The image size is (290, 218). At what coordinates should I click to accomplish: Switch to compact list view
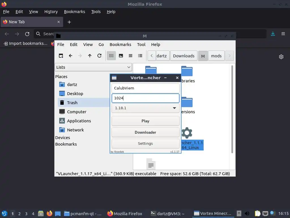(131, 56)
